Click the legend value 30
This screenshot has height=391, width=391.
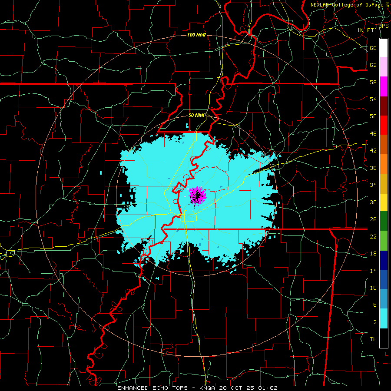pos(373,202)
